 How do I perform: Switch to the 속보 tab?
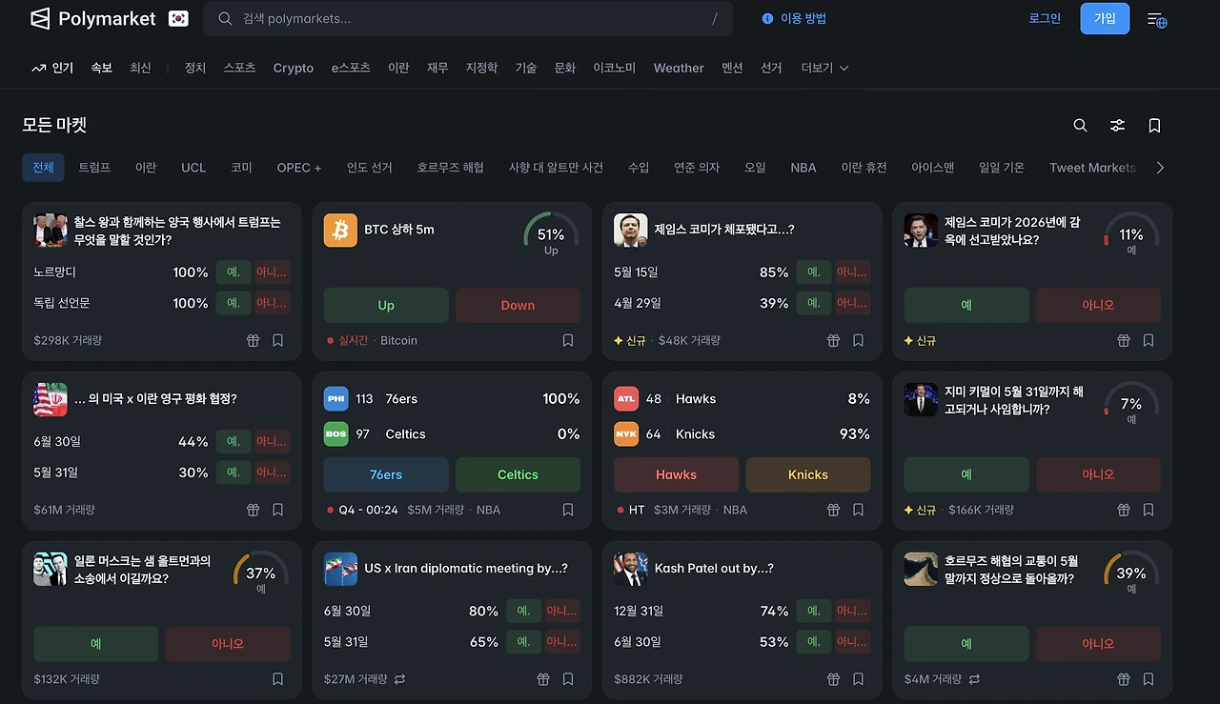101,68
